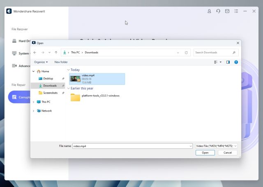Collapse the Today group
This screenshot has width=263, height=187.
pyautogui.click(x=69, y=70)
